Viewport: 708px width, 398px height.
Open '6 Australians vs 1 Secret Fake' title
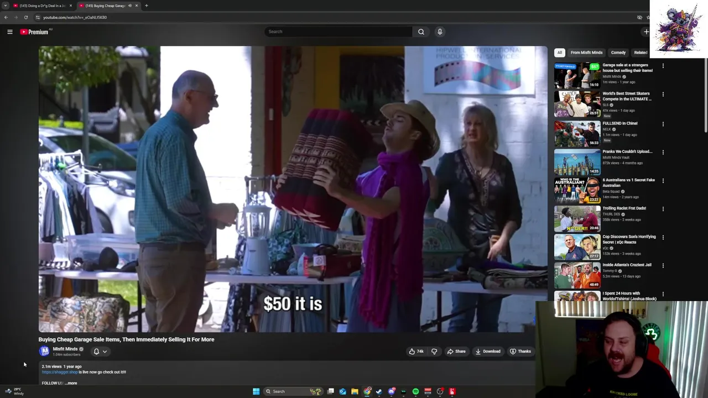point(629,182)
